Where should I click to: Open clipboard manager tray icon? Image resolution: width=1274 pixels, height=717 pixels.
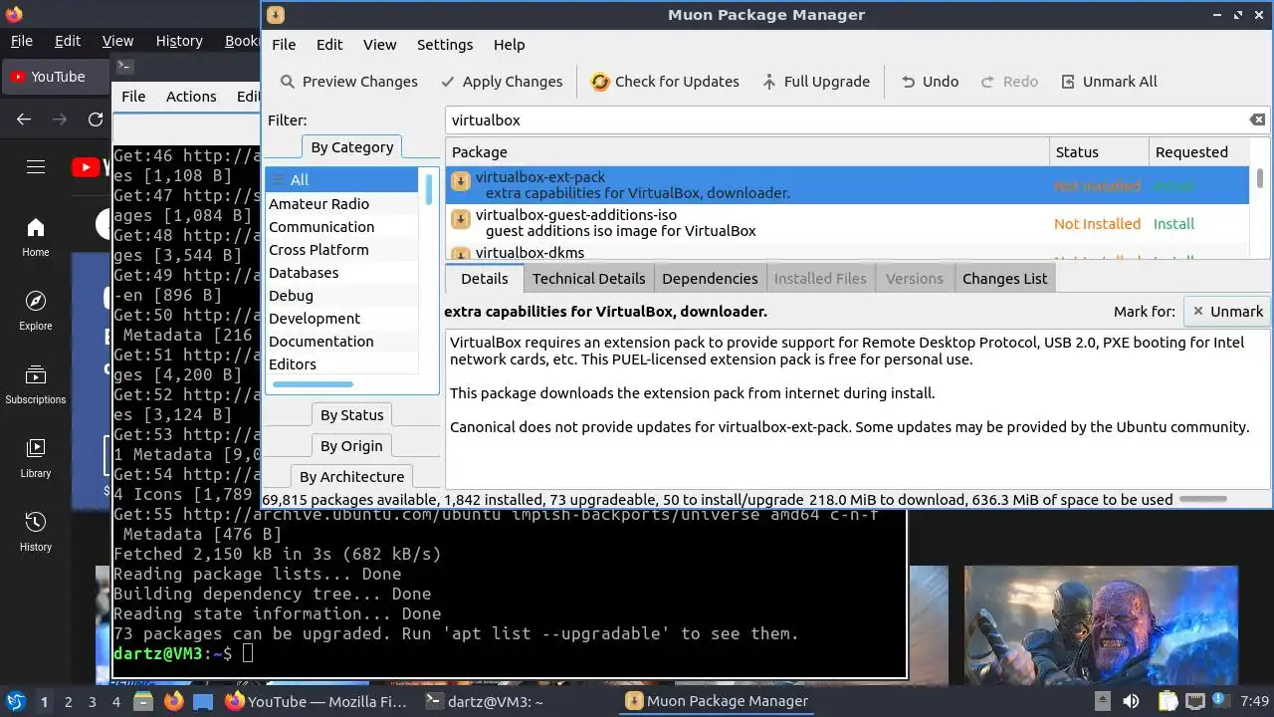click(1168, 701)
